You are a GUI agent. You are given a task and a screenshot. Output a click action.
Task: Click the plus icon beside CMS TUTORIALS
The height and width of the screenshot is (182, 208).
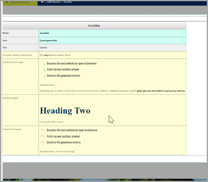coord(7,2)
